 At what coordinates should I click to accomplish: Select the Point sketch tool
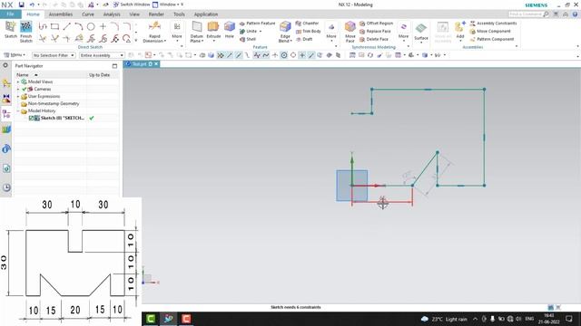coord(103,26)
